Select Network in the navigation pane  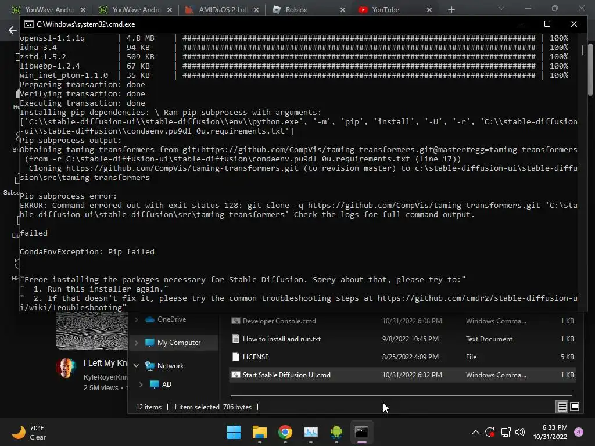pyautogui.click(x=170, y=366)
